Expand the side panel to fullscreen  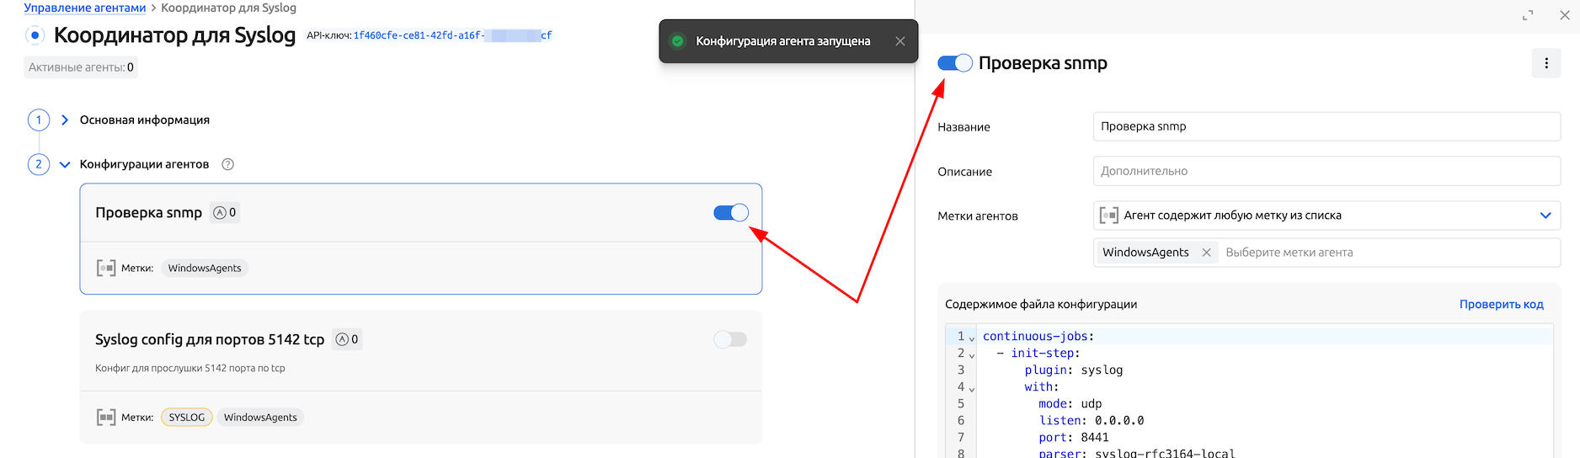[1528, 15]
